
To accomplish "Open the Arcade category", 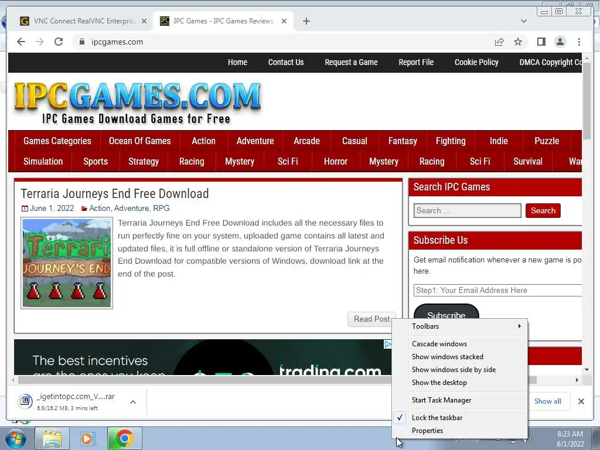I will [x=306, y=141].
